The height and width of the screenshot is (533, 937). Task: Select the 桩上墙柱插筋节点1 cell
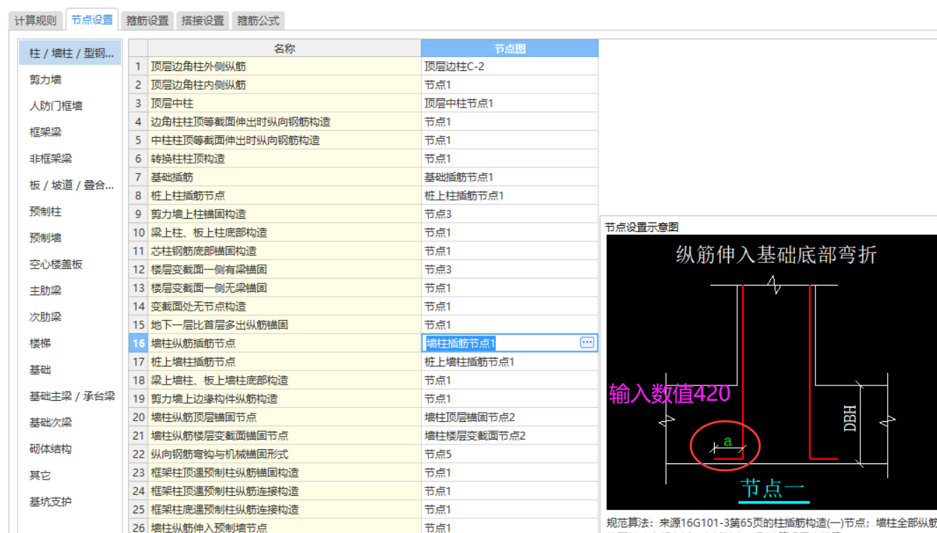click(x=510, y=361)
